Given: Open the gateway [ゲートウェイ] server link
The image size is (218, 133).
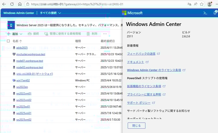Looking at the screenshot, I should [x=35, y=74].
